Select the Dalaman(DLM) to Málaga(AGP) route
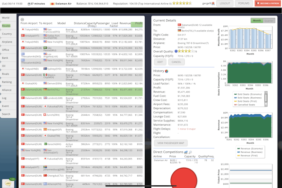282x188 pixels. pos(82,131)
